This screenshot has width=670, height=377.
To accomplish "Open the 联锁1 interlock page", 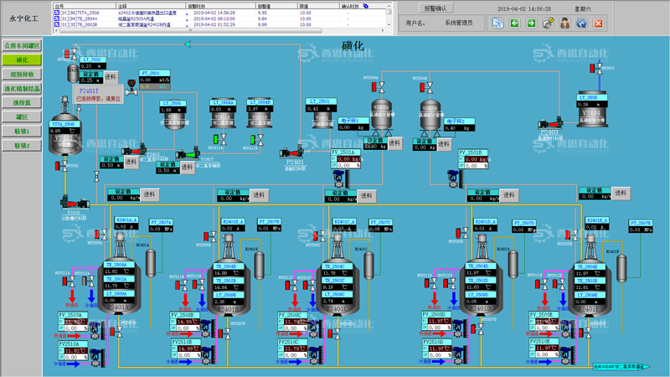I will pyautogui.click(x=22, y=132).
